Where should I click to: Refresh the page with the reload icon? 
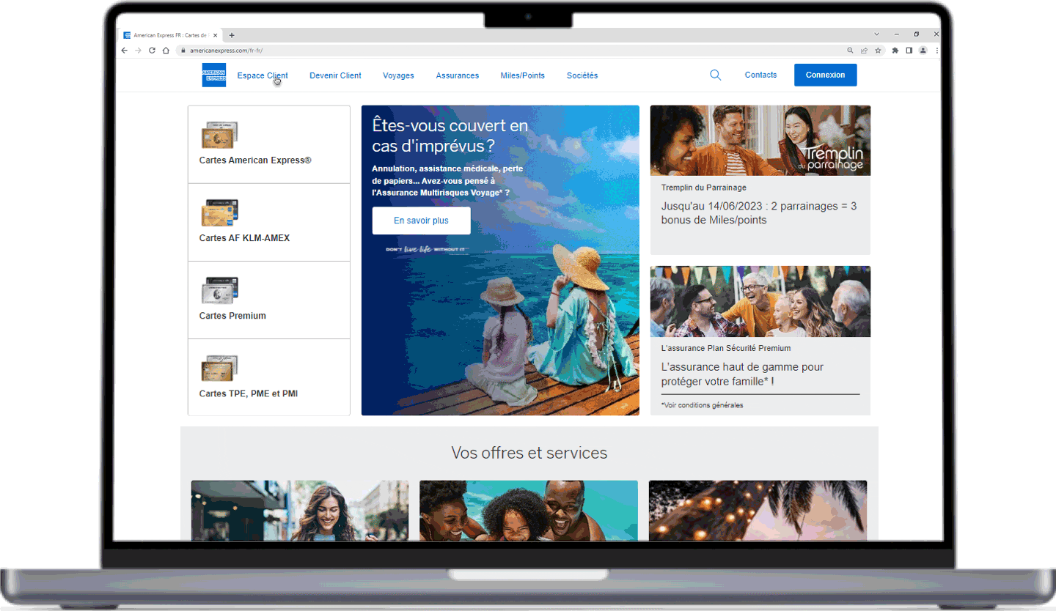(x=152, y=50)
